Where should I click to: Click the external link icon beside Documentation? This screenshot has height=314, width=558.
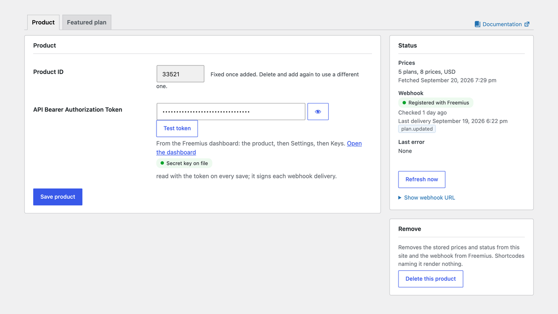click(x=527, y=24)
